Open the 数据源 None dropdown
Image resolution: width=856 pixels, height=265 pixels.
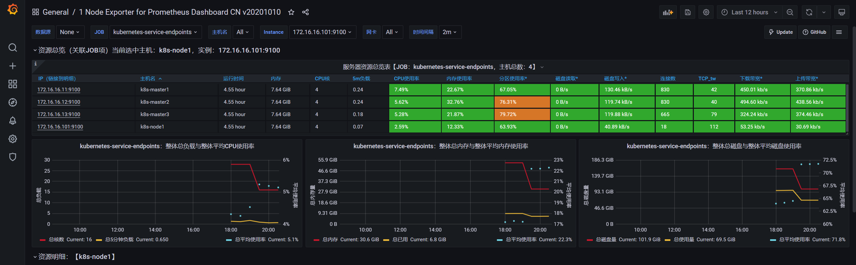tap(70, 32)
